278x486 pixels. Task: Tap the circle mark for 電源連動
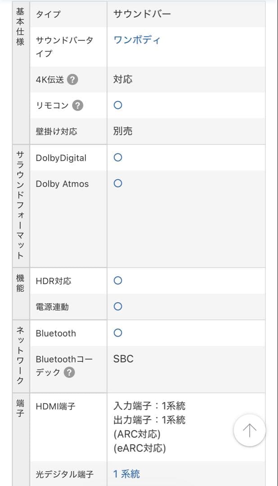click(x=118, y=306)
